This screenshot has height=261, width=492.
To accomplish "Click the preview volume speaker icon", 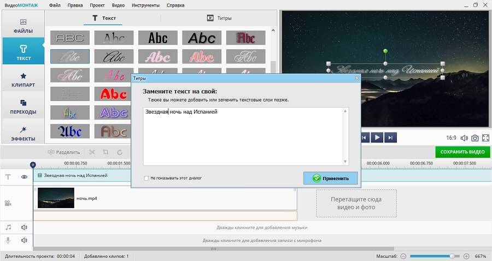I will [464, 138].
